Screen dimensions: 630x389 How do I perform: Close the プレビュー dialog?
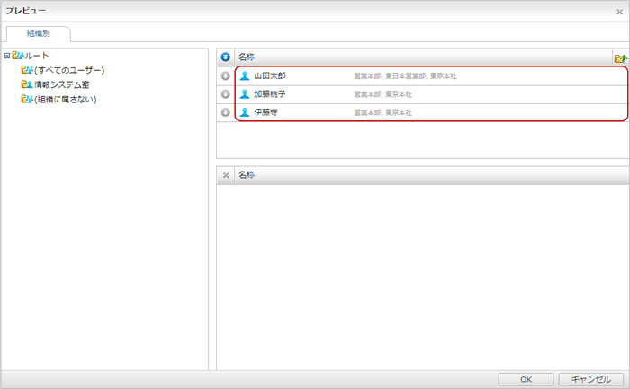pyautogui.click(x=619, y=12)
